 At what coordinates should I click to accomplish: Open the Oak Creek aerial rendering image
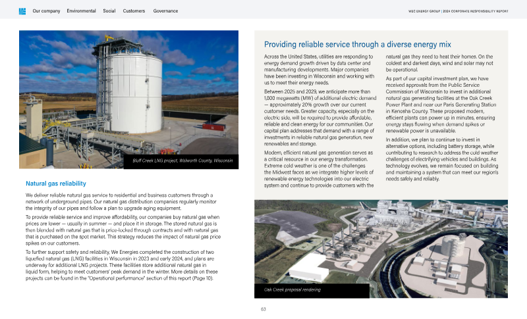pyautogui.click(x=381, y=243)
